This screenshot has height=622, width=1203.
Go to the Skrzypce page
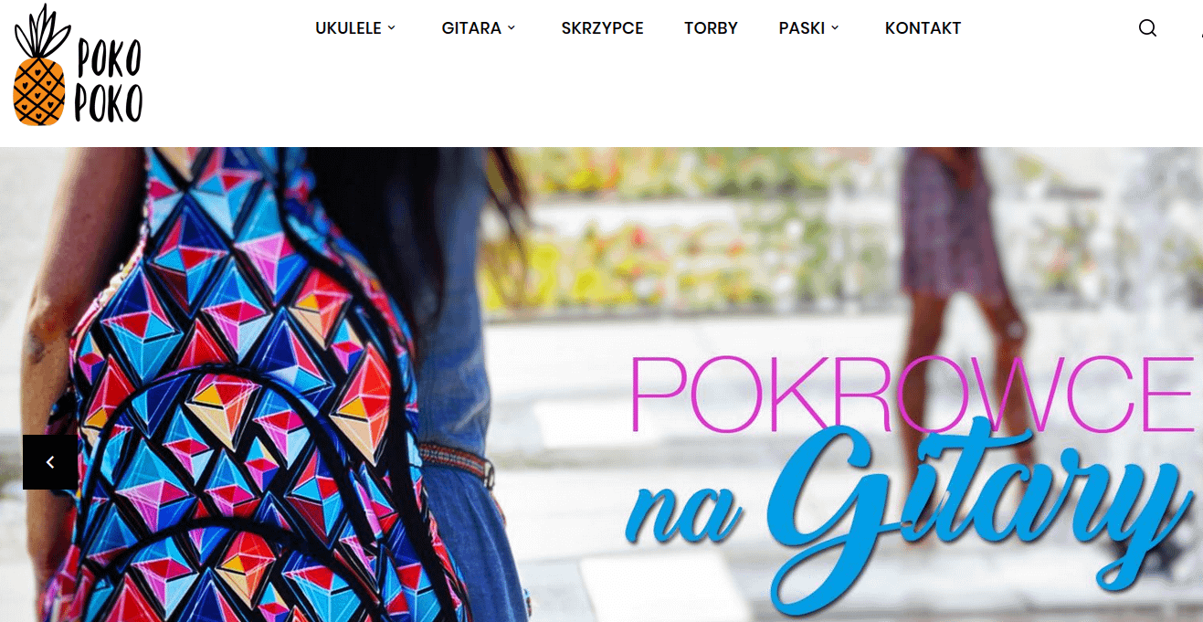point(602,28)
